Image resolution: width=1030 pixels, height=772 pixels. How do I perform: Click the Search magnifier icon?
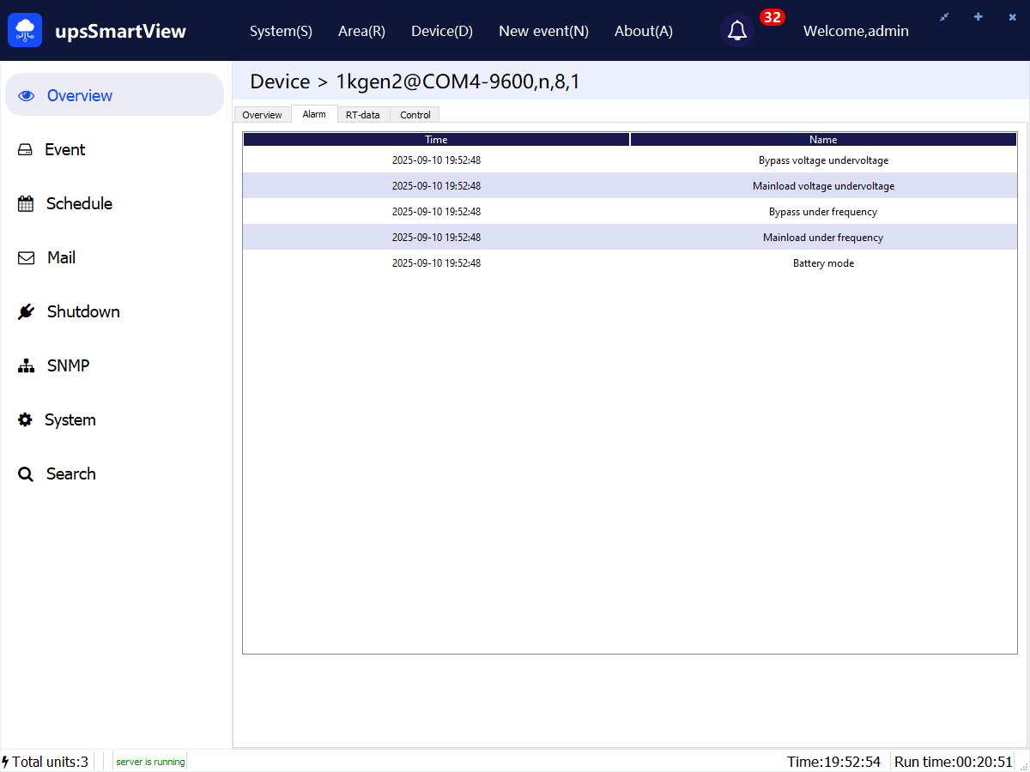coord(26,474)
